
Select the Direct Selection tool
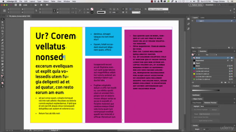pyautogui.click(x=3, y=22)
